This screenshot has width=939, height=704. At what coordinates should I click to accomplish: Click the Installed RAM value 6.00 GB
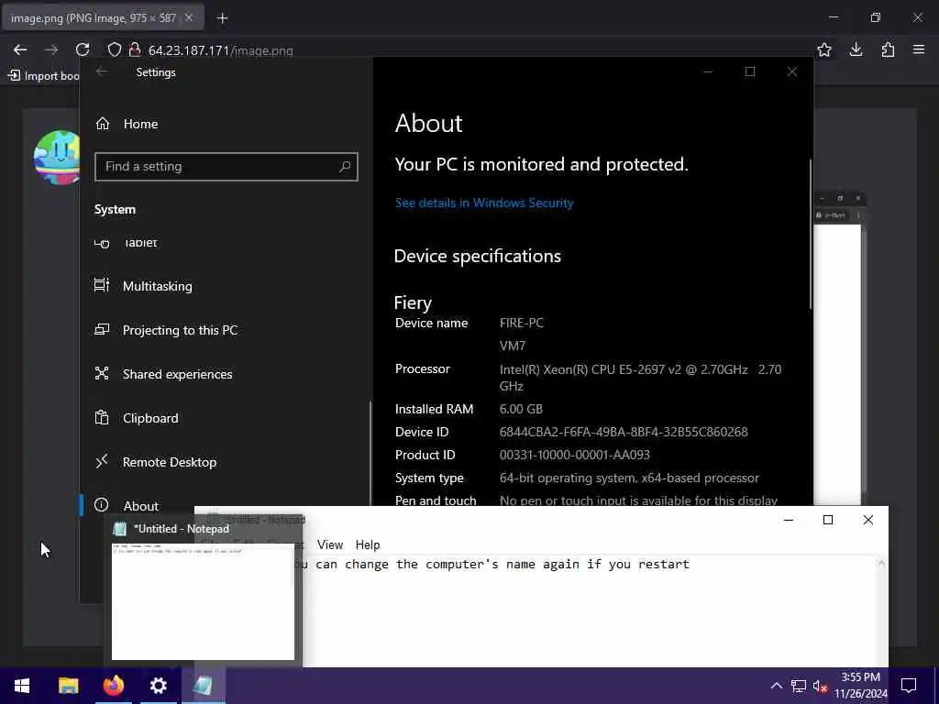521,409
